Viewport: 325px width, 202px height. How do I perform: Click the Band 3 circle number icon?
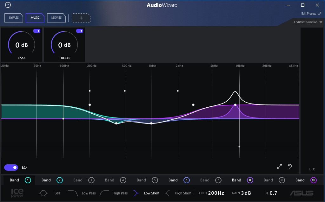91,180
